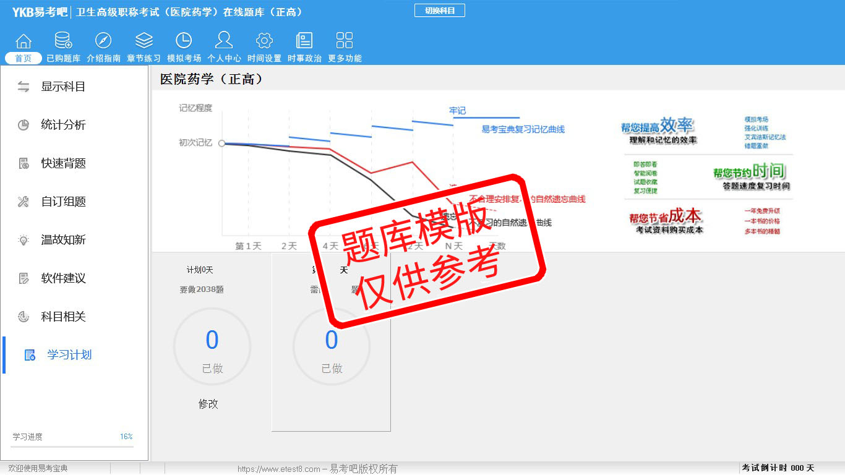Click the 首页 home icon
This screenshot has height=475, width=845.
[24, 41]
